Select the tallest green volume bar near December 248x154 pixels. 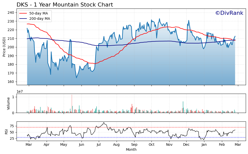pos(183,106)
